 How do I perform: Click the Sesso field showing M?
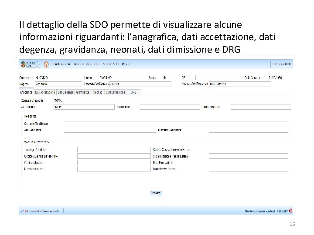pyautogui.click(x=171, y=77)
